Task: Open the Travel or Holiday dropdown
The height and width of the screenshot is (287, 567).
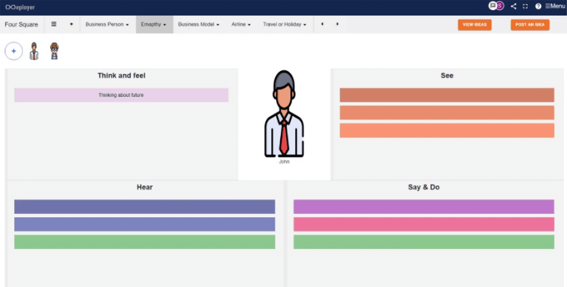Action: click(x=285, y=24)
